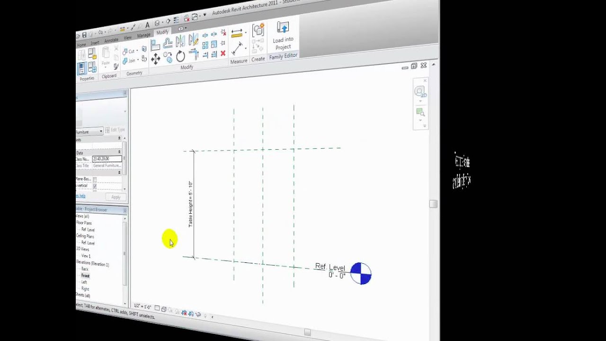
Task: Select the Align tool
Action: [x=155, y=45]
